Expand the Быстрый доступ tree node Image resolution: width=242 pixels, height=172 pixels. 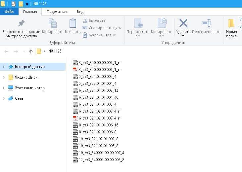(x=4, y=67)
